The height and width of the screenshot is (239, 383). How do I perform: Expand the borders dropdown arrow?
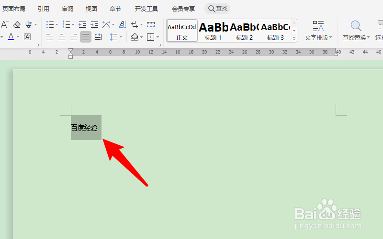point(158,37)
